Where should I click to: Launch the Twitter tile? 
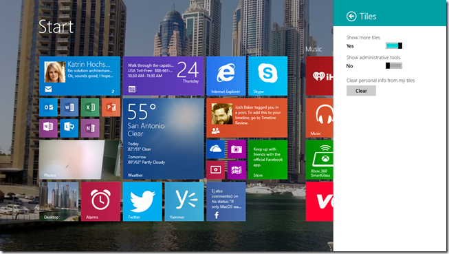(142, 202)
